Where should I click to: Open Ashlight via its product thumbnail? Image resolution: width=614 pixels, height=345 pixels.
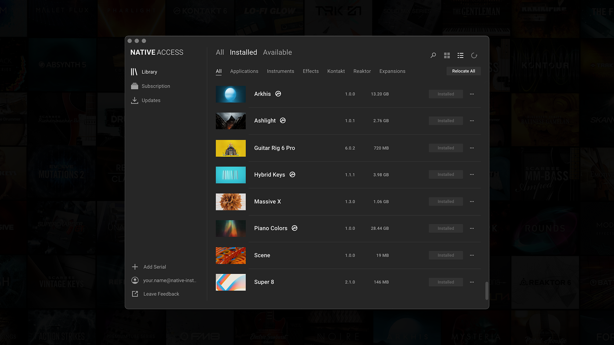[x=231, y=121]
